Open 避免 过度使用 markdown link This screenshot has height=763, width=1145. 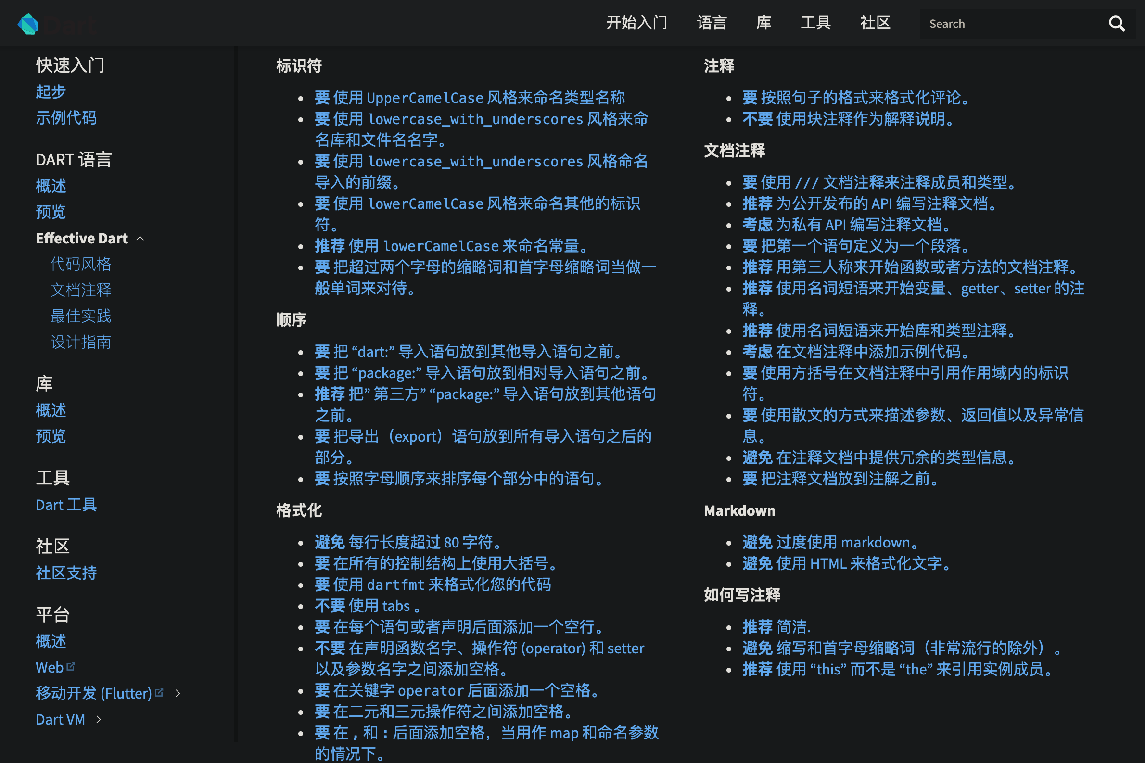click(x=830, y=542)
